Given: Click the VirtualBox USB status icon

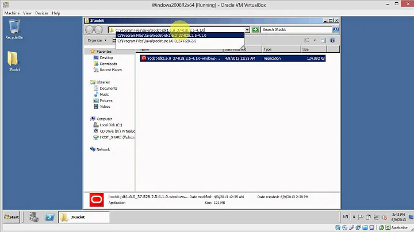Looking at the screenshot, I should [351, 227].
